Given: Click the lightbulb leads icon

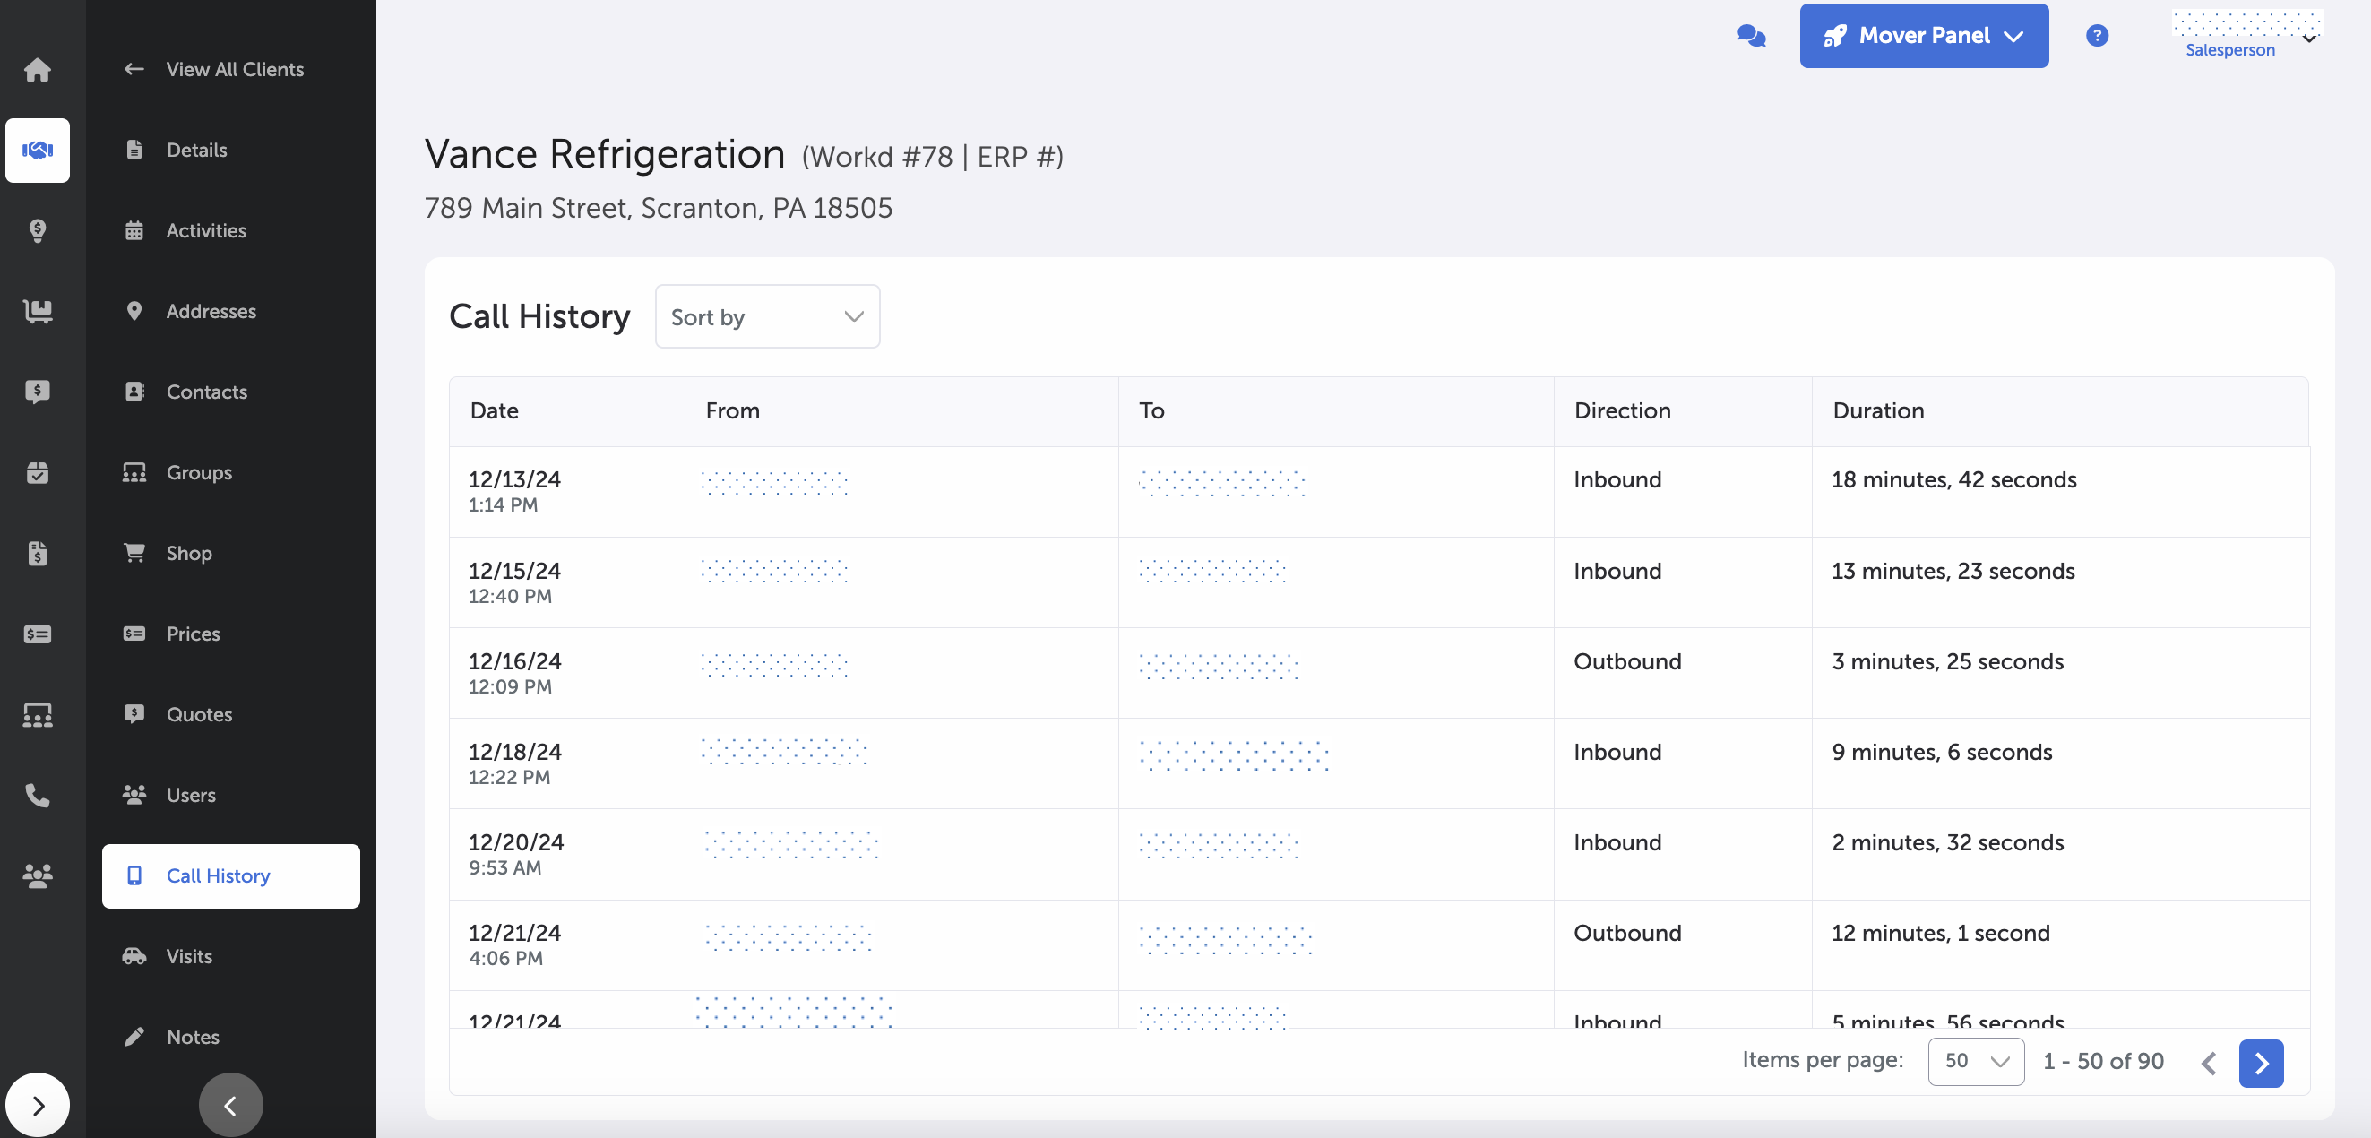Looking at the screenshot, I should tap(37, 230).
